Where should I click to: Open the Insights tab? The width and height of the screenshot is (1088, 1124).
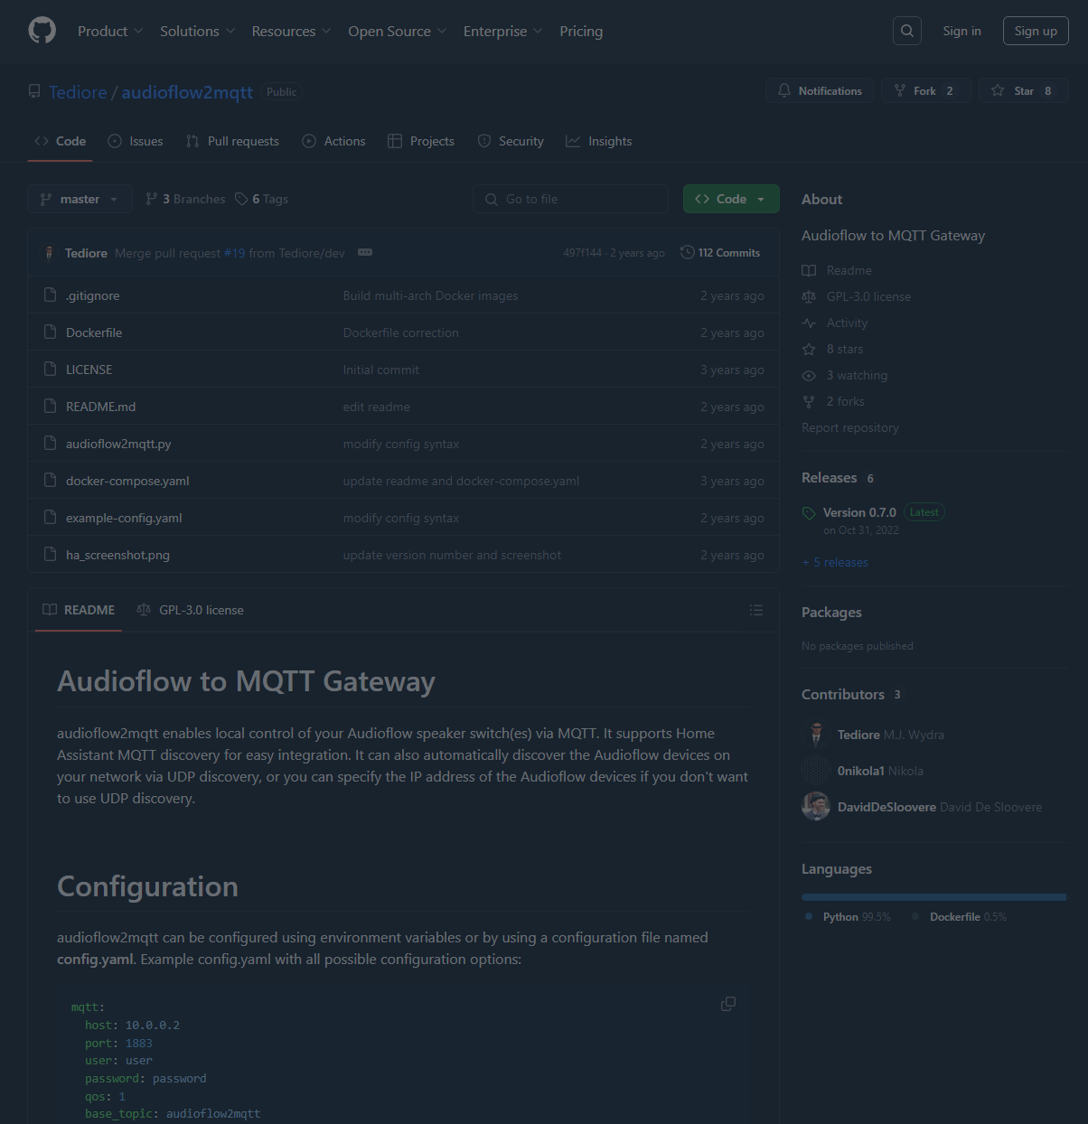tap(598, 141)
